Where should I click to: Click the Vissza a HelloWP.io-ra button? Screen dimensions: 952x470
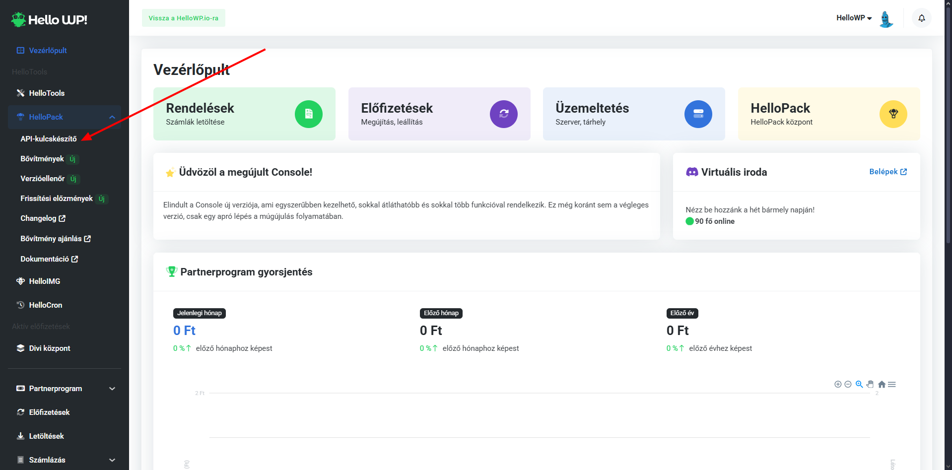183,18
